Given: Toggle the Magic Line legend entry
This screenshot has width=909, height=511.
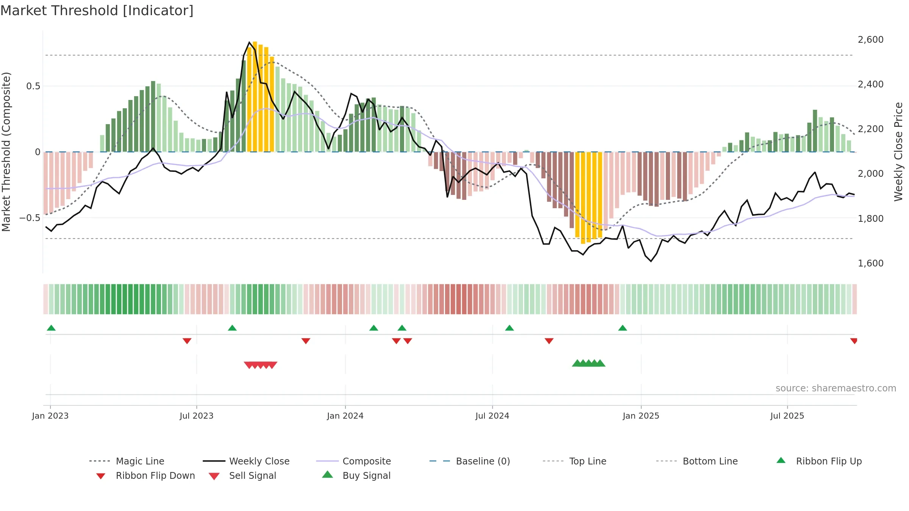Looking at the screenshot, I should point(127,461).
